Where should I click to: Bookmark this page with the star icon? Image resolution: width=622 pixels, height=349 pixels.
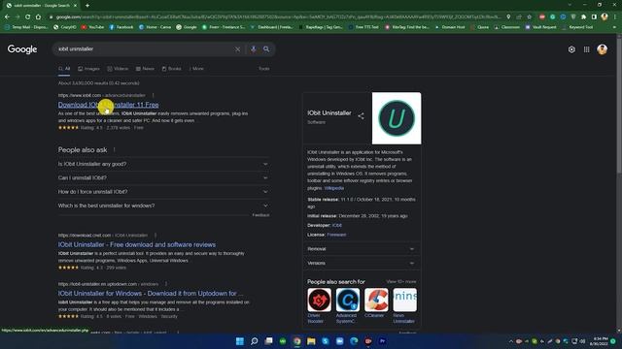[x=529, y=17]
